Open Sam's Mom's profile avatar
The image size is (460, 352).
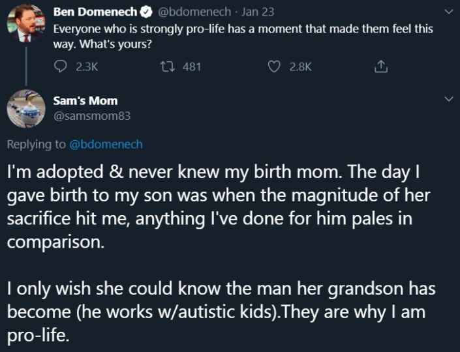(25, 108)
